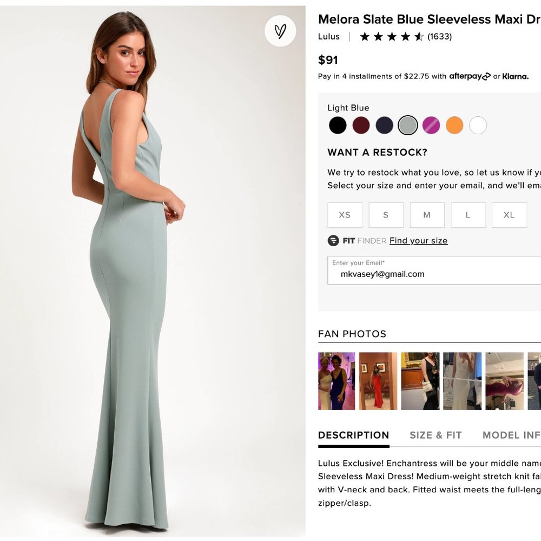Choose size XS for restock alert
This screenshot has height=541, width=541.
pos(345,215)
